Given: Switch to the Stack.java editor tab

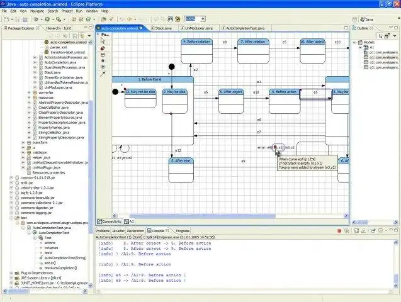Looking at the screenshot, I should tap(162, 28).
